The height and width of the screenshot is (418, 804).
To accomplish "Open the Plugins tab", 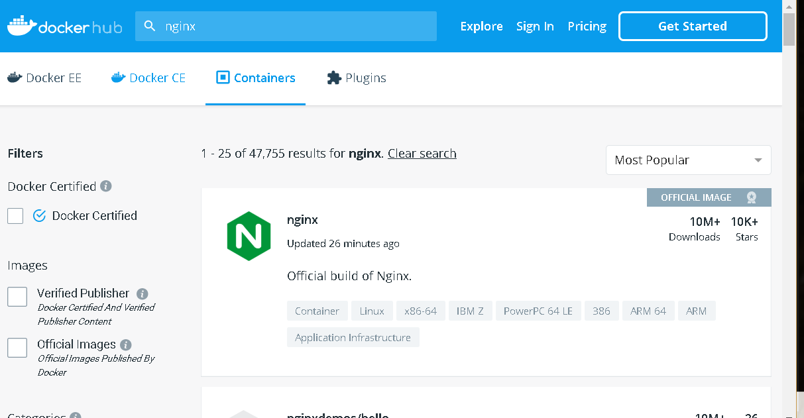I will click(357, 78).
